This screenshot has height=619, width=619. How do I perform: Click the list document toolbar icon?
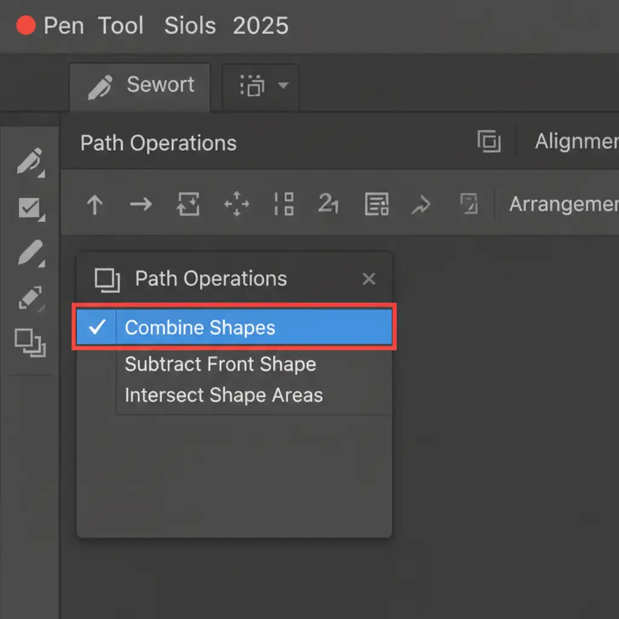tap(376, 205)
